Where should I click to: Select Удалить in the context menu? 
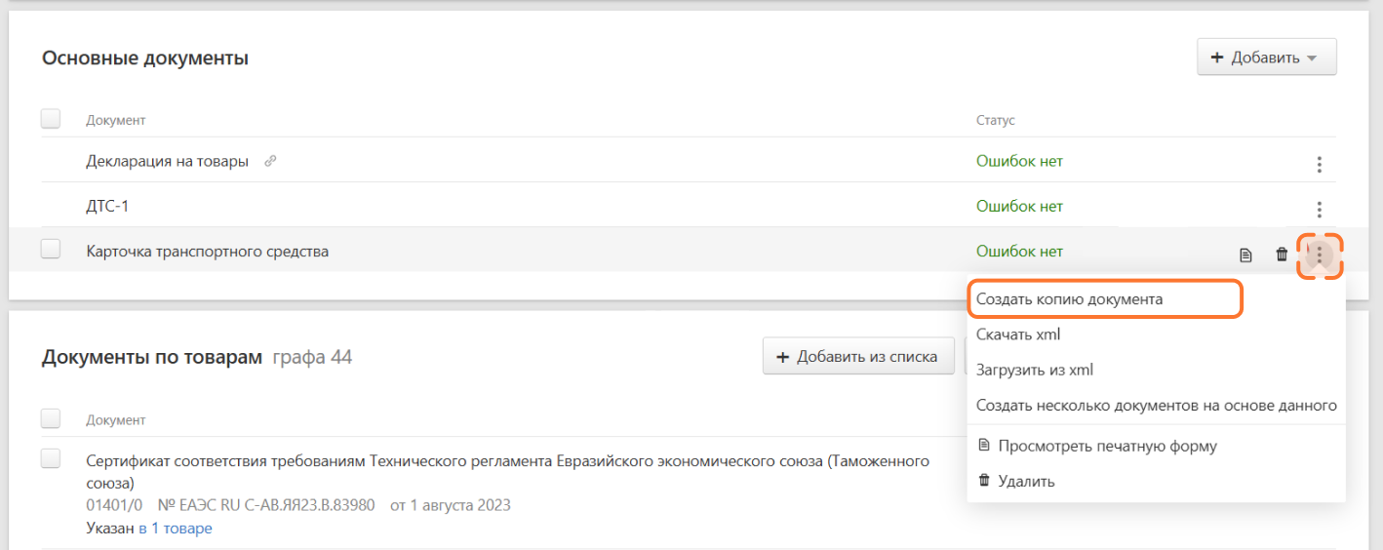(1015, 481)
